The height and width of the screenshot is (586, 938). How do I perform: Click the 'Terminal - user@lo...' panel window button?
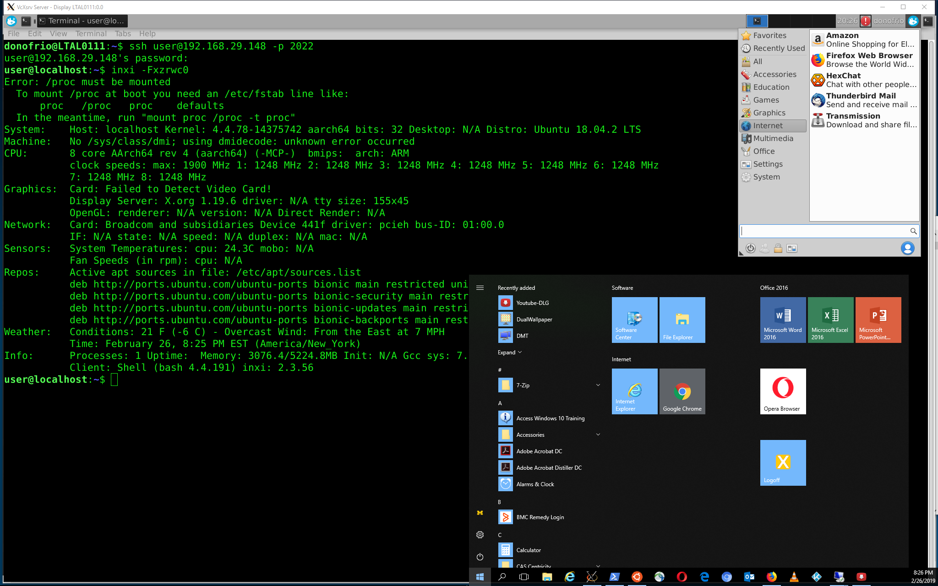click(82, 21)
